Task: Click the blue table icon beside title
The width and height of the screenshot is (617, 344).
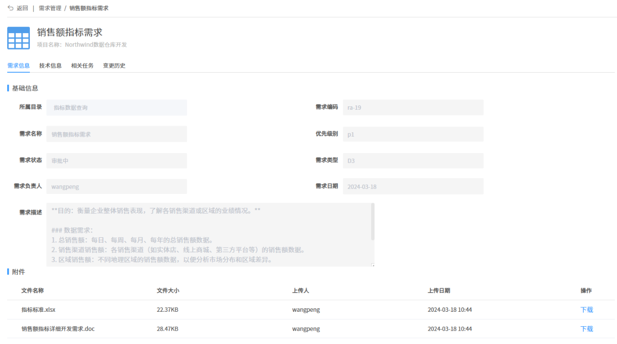Action: point(18,38)
